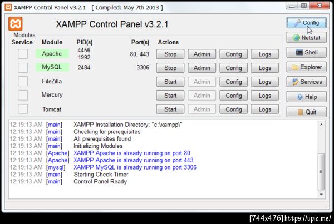Toggle Apache service checkbox
Image resolution: width=334 pixels, height=224 pixels.
pos(23,54)
